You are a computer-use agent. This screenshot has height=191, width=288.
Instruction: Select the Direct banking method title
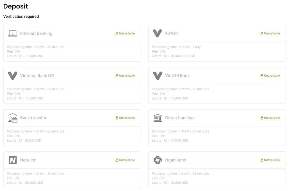point(179,118)
